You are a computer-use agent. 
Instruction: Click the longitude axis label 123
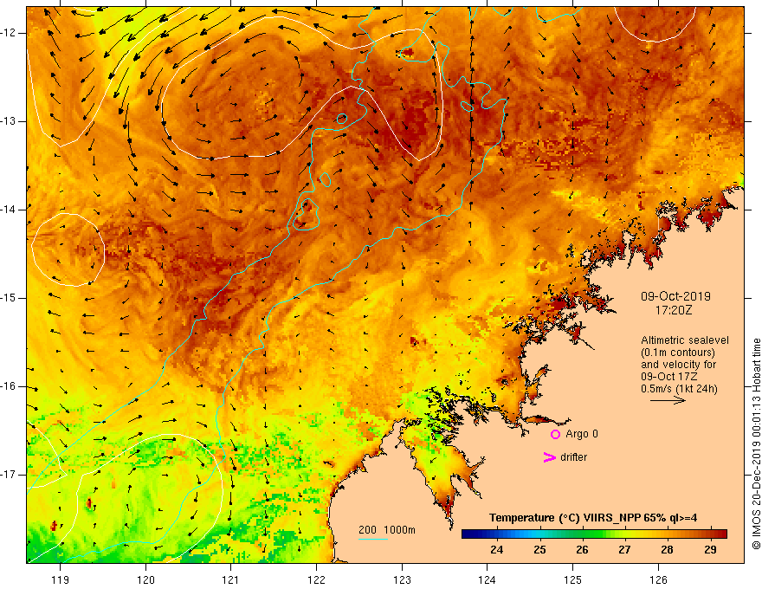tap(402, 579)
